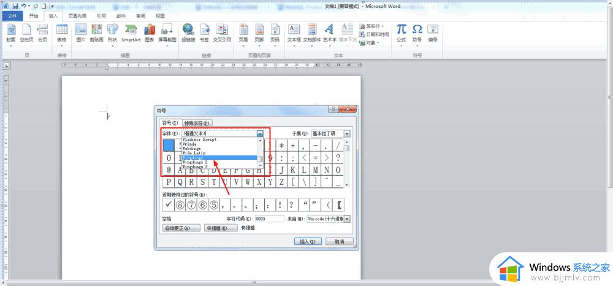Image resolution: width=613 pixels, height=286 pixels.
Task: Select letter Z in the symbol grid
Action: point(281,182)
